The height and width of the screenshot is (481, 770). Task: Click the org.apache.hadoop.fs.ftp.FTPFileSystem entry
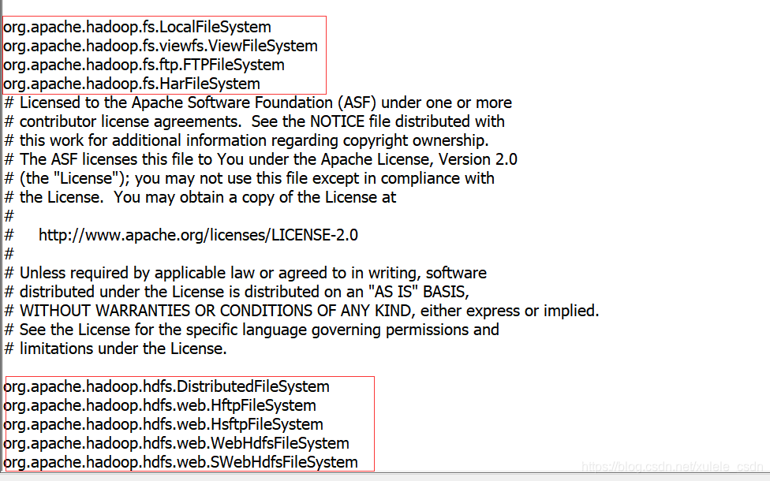coord(144,65)
